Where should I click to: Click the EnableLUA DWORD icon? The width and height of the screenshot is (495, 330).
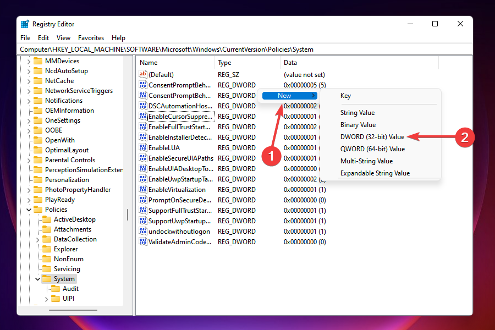pyautogui.click(x=142, y=147)
